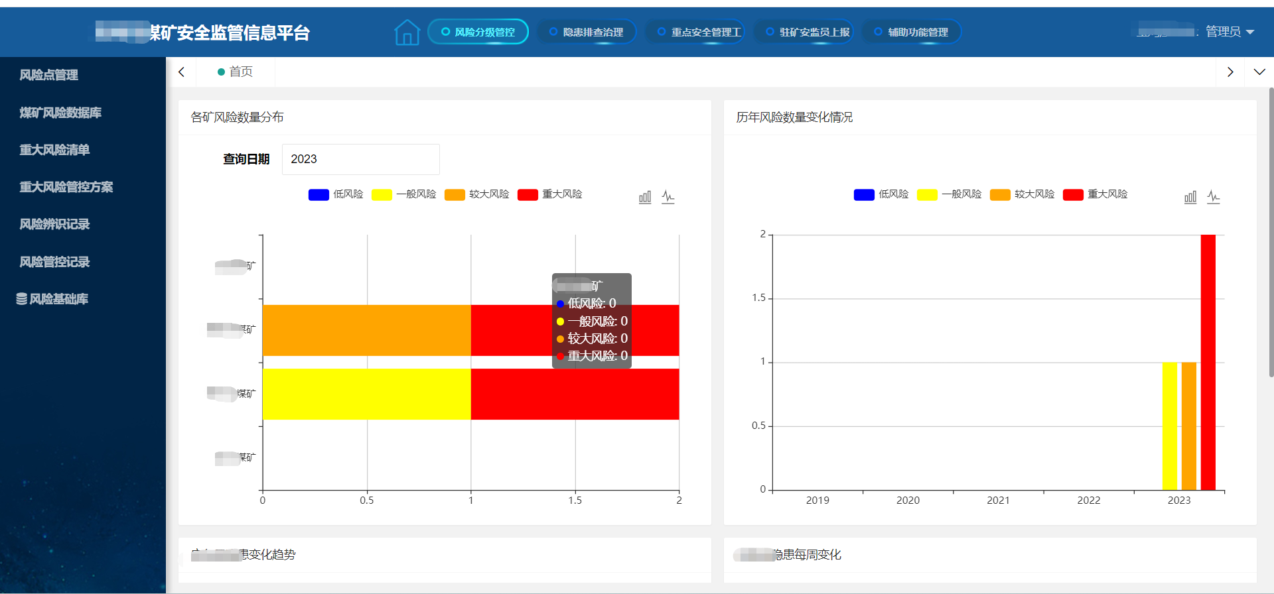
Task: Select the 隐患排查治理 top menu
Action: pos(586,32)
